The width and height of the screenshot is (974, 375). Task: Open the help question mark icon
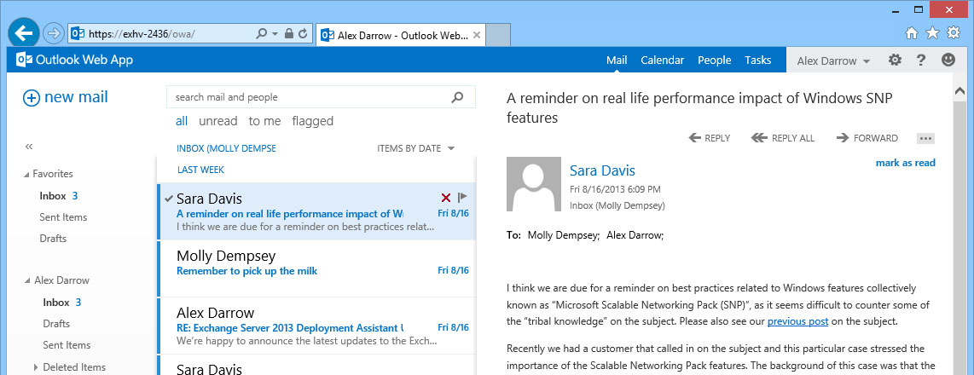[x=921, y=61]
